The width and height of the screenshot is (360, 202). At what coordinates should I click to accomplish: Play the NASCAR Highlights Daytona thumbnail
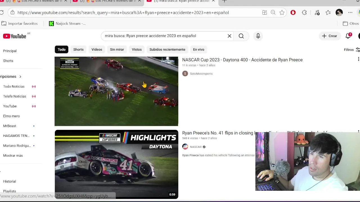click(116, 164)
